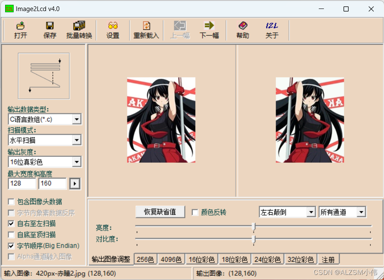This screenshot has width=384, height=280.
Task: Click the input image preview on left
Action: (161, 120)
